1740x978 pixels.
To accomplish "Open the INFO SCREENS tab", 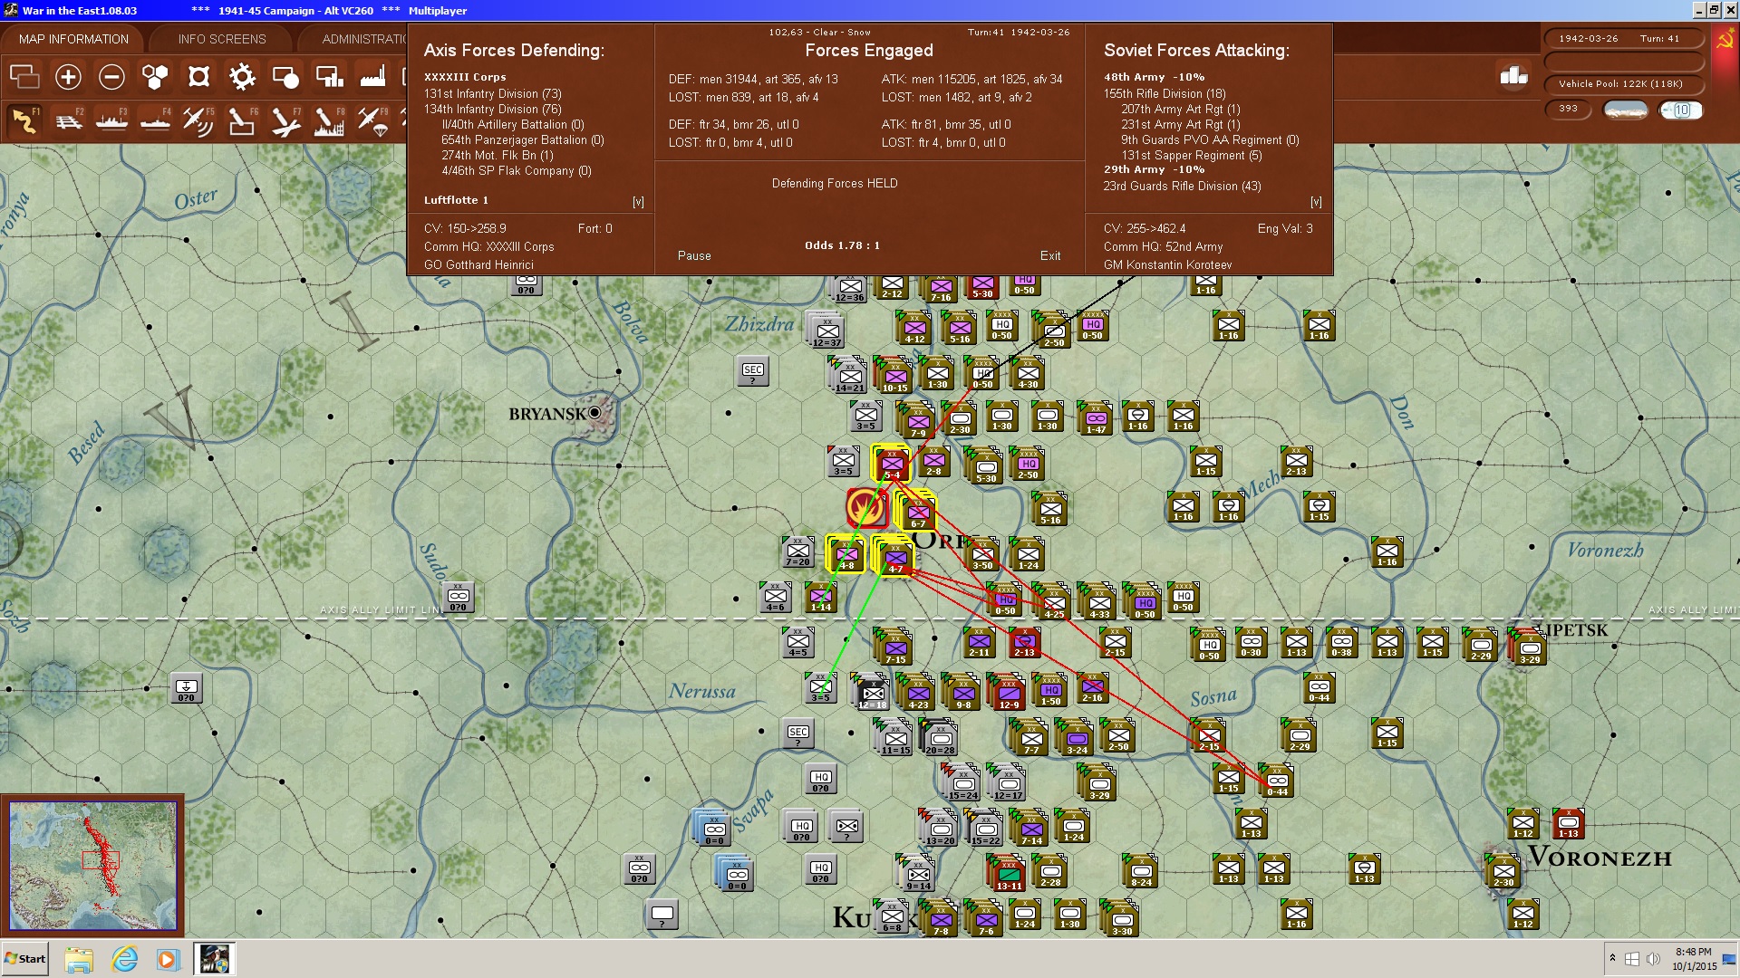I will click(222, 39).
